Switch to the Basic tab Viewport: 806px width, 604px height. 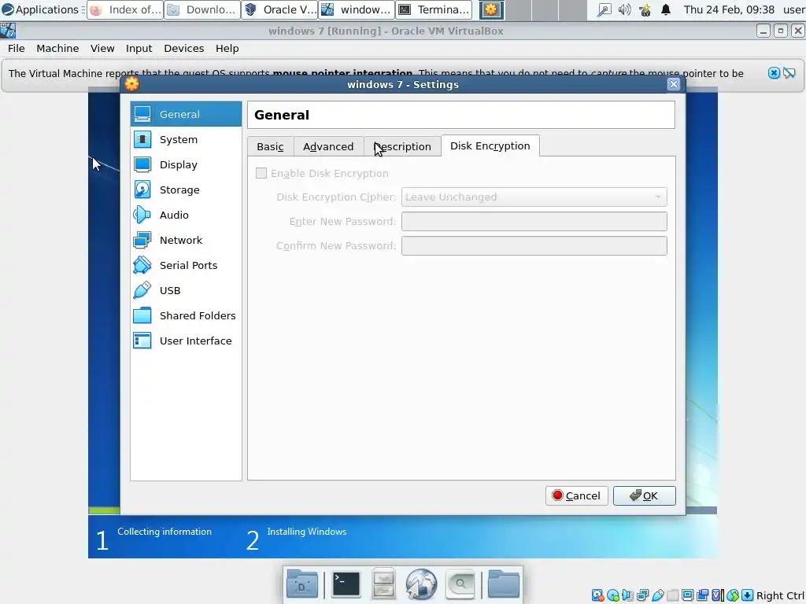coord(271,146)
